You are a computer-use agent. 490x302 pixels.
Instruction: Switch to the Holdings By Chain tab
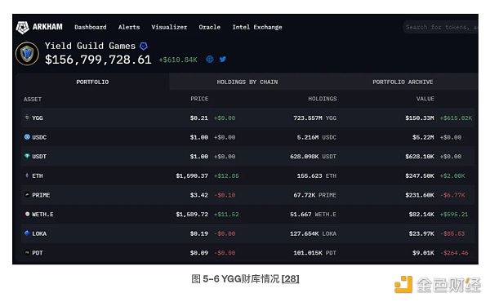[247, 82]
